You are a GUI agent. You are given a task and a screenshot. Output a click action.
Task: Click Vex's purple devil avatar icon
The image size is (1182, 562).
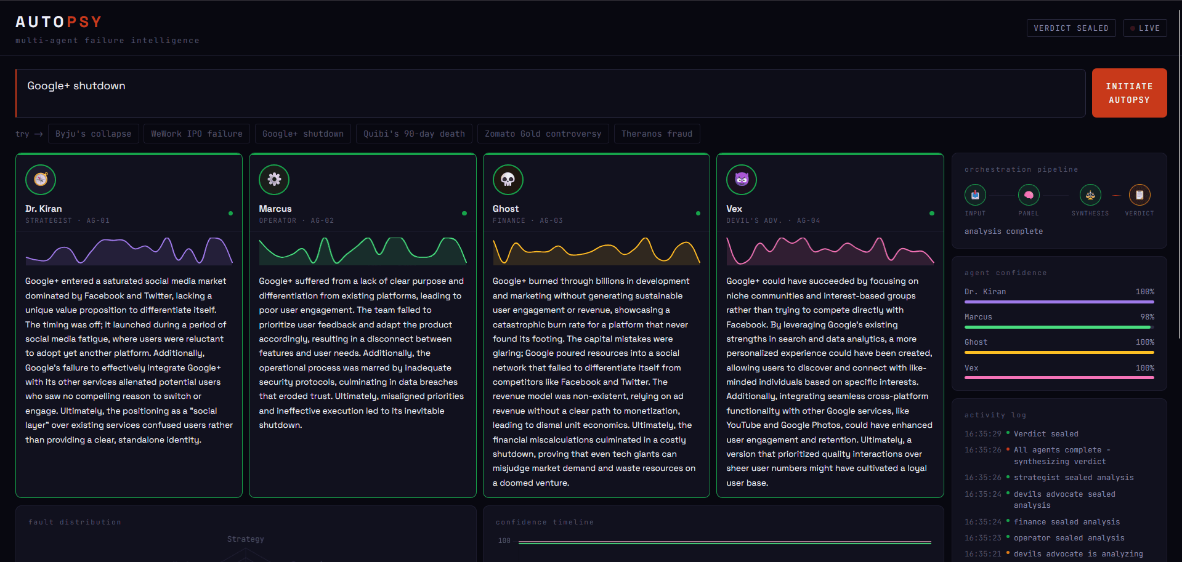tap(742, 180)
